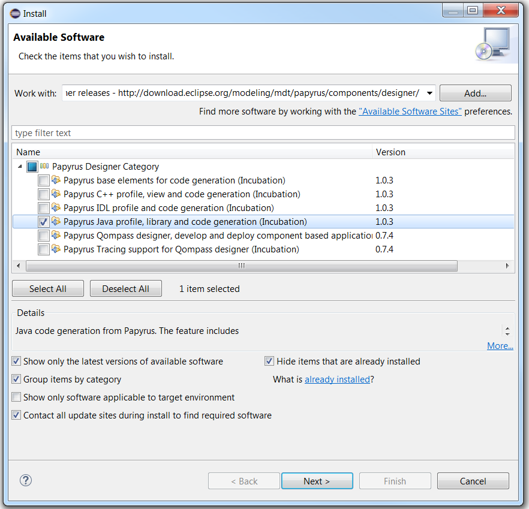Maximize the Install dialog window

[473, 10]
